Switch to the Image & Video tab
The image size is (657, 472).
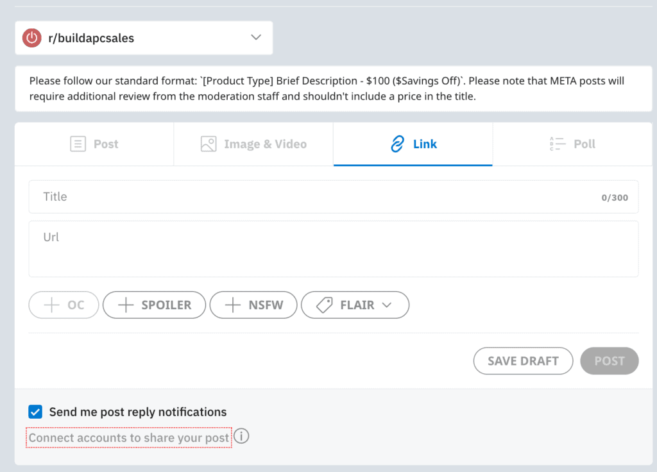pos(253,144)
